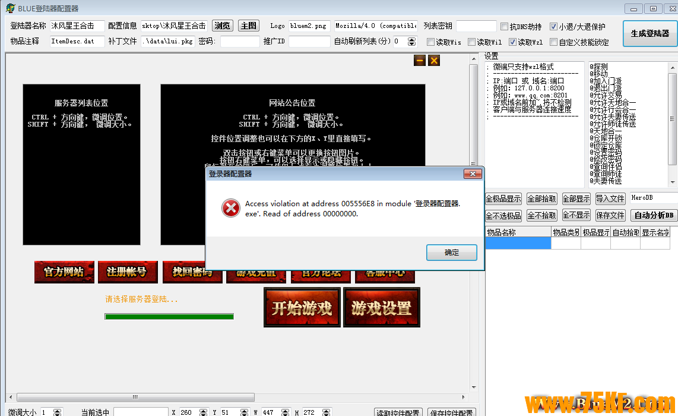Screen dimensions: 678x416
Task: Click the 全不选极品 button
Action: (503, 215)
